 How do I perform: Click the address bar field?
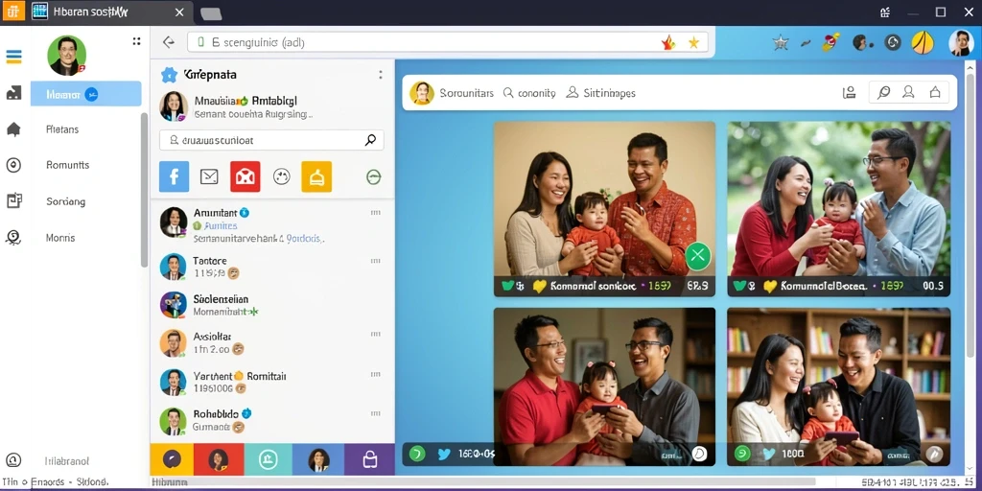tap(448, 42)
